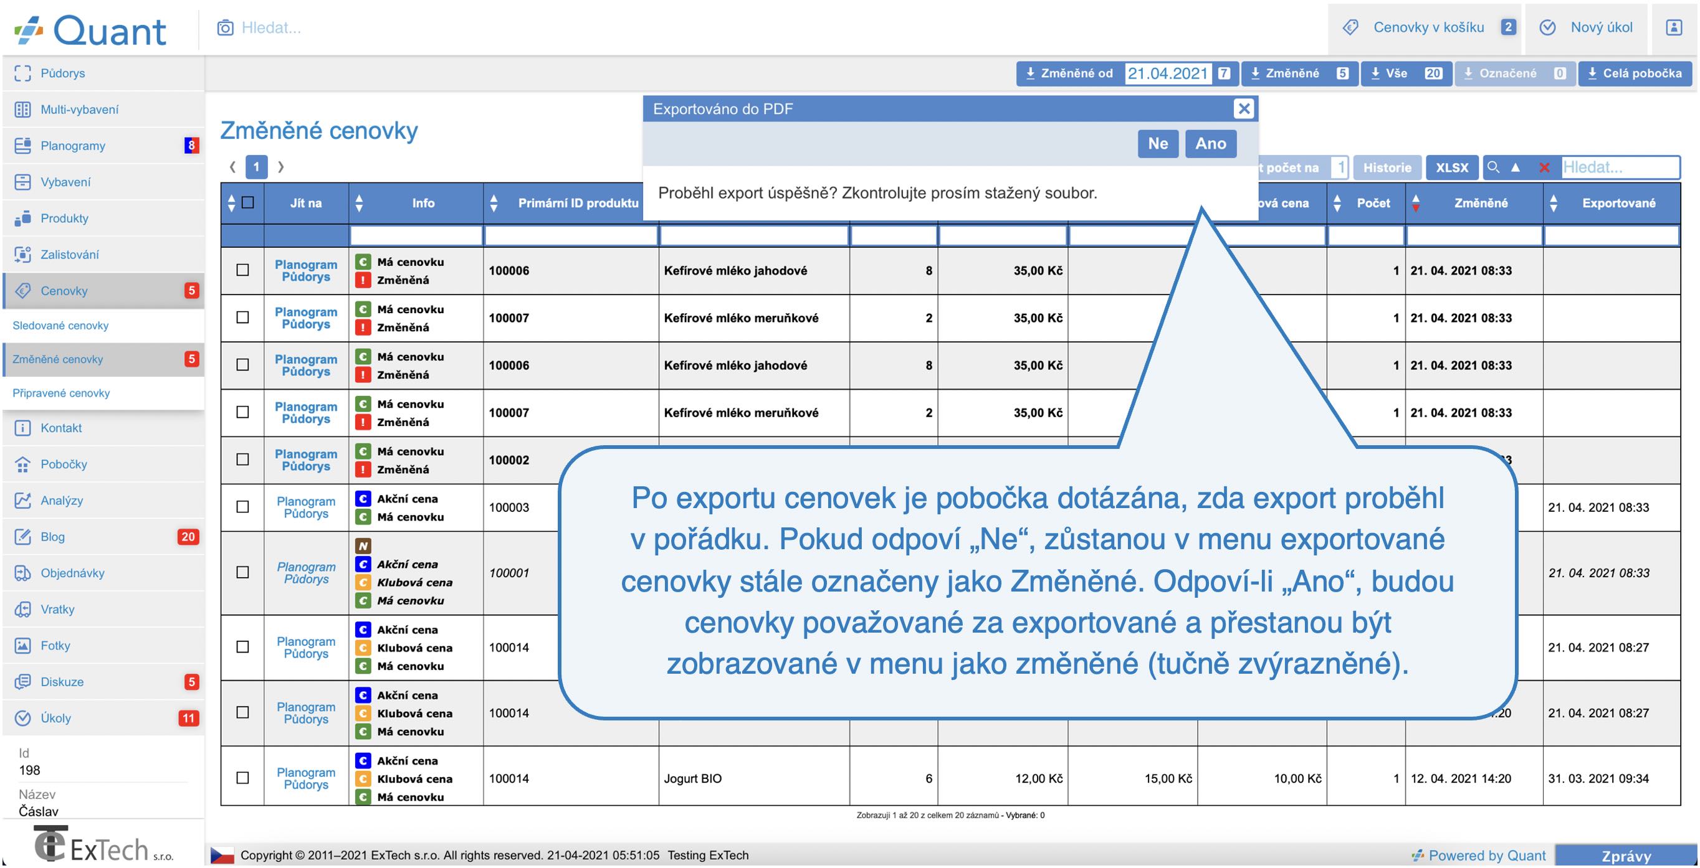Download Změněné od price tags
Viewport: 1700px width, 868px height.
pos(1070,74)
